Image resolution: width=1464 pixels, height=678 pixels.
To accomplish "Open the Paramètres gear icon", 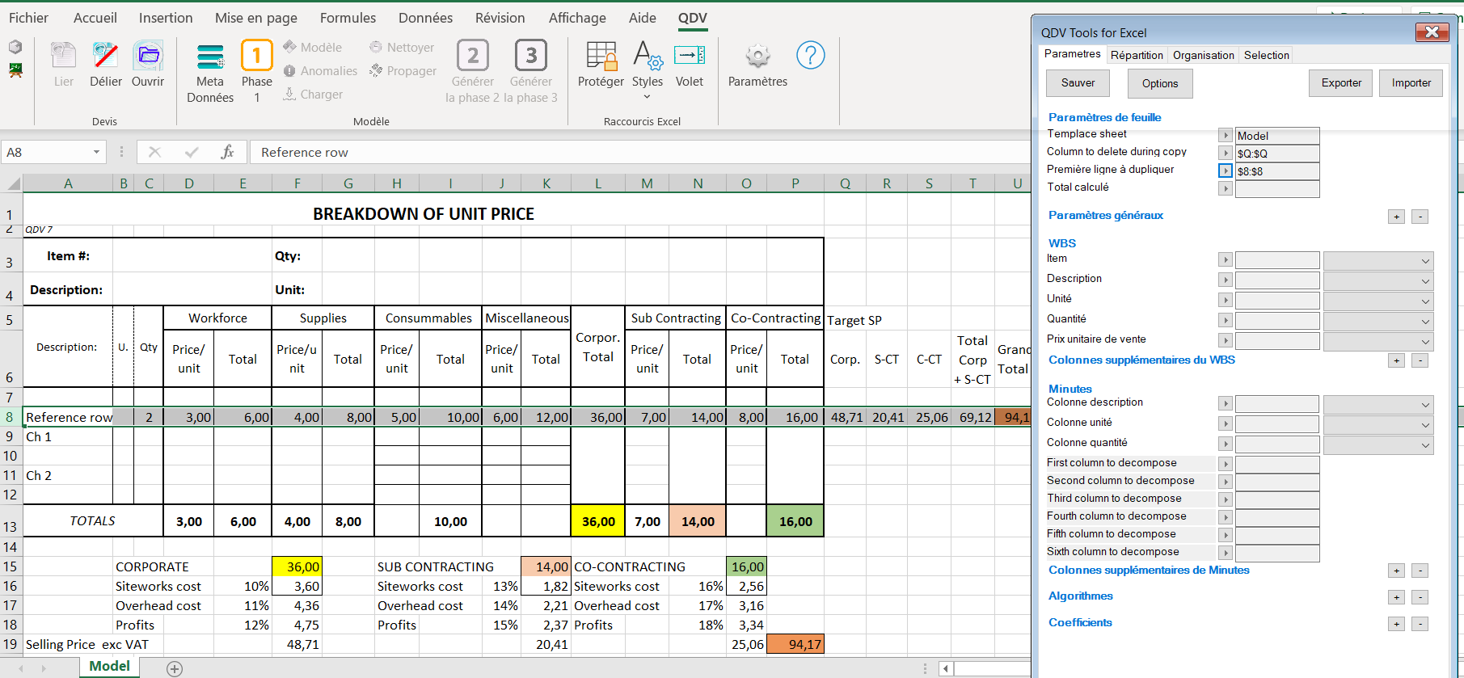I will (757, 57).
